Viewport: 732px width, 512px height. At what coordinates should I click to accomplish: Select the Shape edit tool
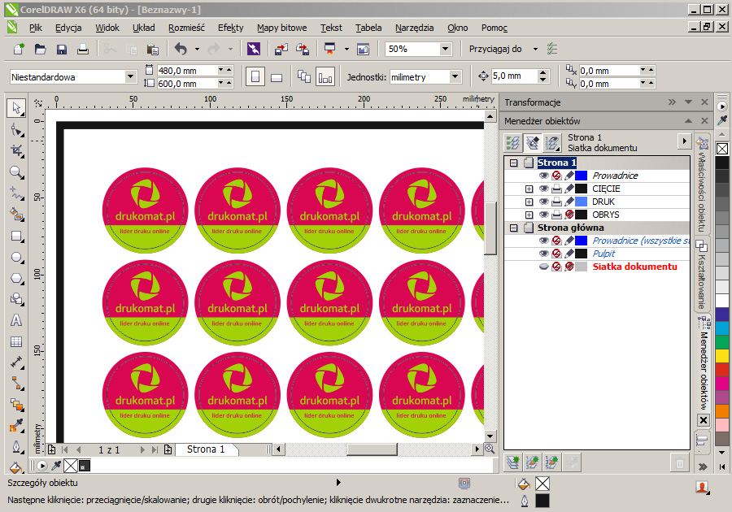[x=16, y=130]
